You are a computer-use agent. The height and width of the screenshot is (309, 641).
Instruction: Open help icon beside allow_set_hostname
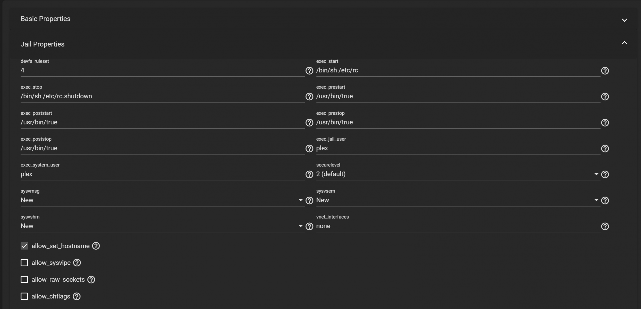pyautogui.click(x=96, y=246)
